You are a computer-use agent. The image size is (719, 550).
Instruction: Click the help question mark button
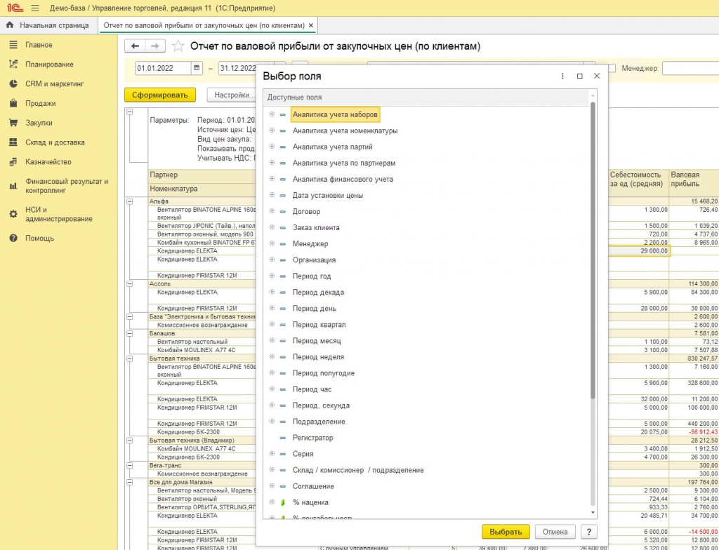589,532
